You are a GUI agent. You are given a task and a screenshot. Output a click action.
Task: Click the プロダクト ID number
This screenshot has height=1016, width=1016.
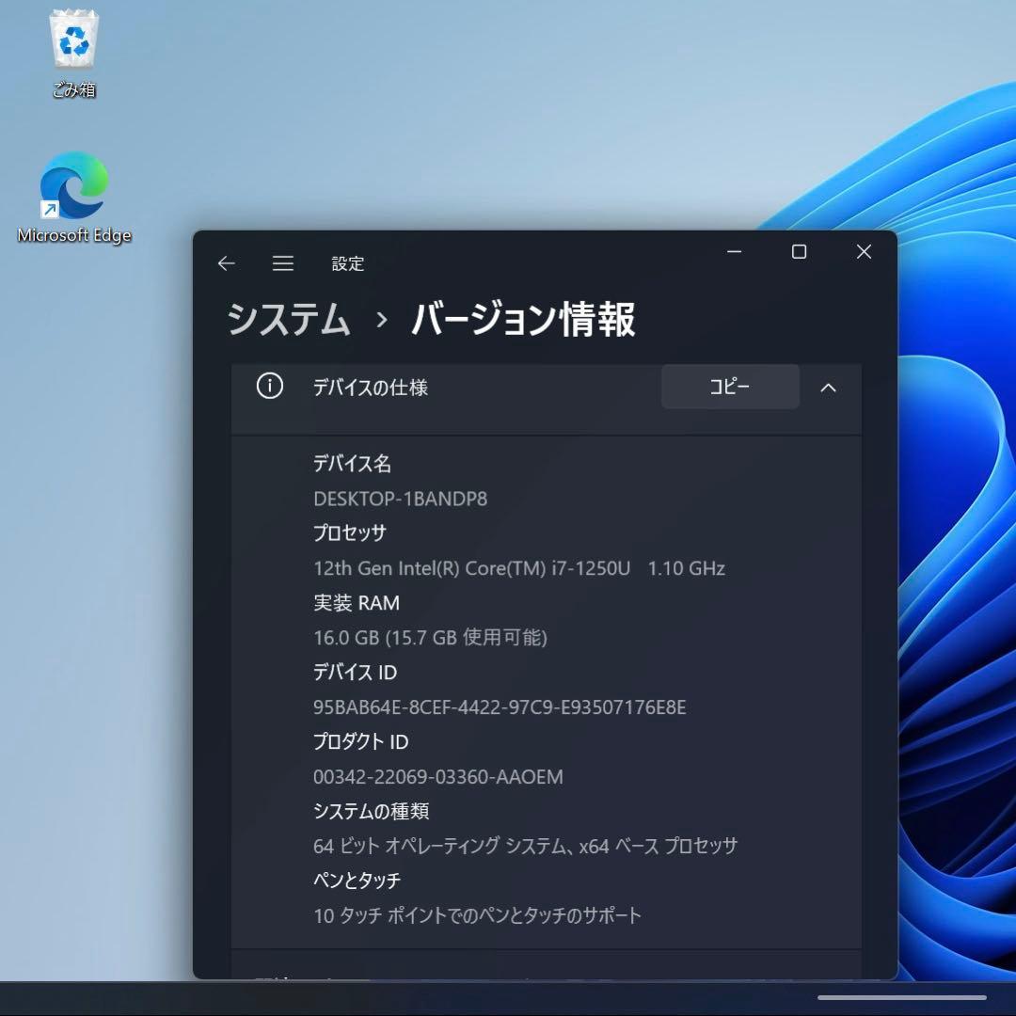(x=438, y=777)
